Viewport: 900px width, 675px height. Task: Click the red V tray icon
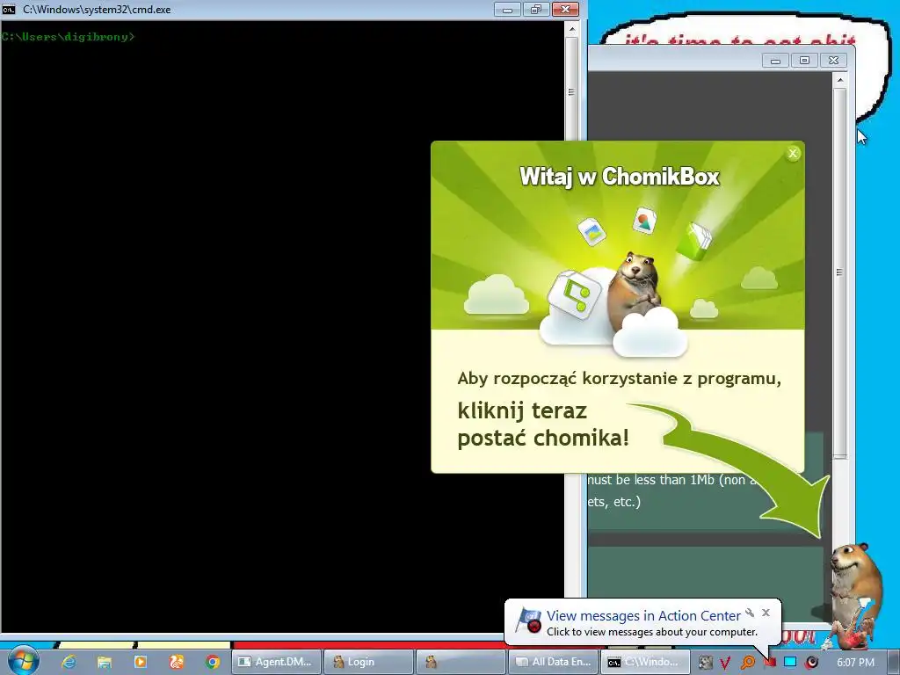725,663
